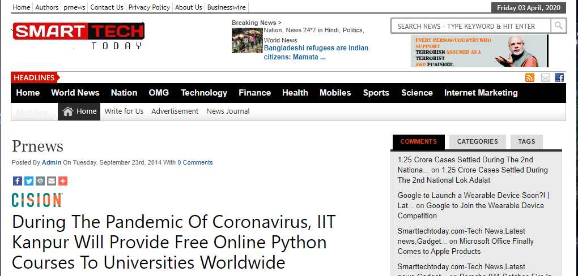Open the Authors link

coord(47,7)
